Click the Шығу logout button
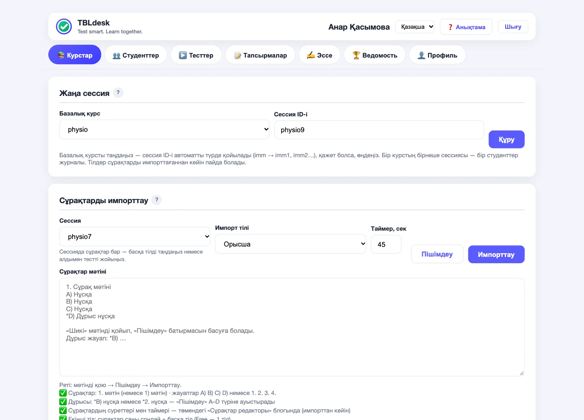This screenshot has width=584, height=420. [513, 27]
